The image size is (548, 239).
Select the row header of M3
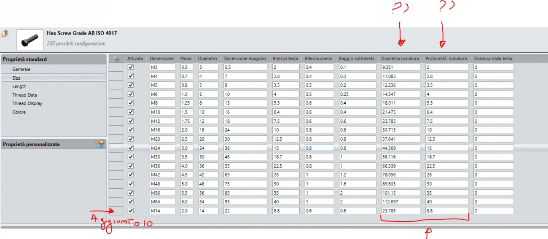click(x=117, y=67)
